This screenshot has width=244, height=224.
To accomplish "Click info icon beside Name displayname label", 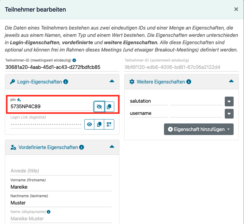I will point(49,212).
